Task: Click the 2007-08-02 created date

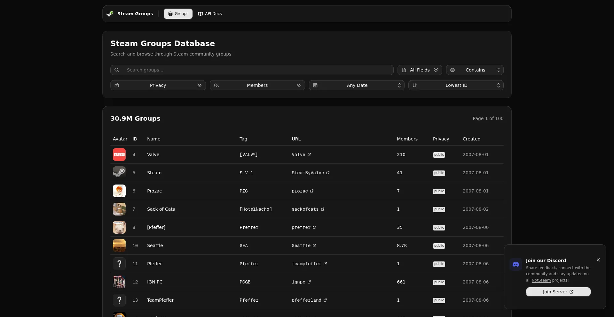Action: click(476, 209)
